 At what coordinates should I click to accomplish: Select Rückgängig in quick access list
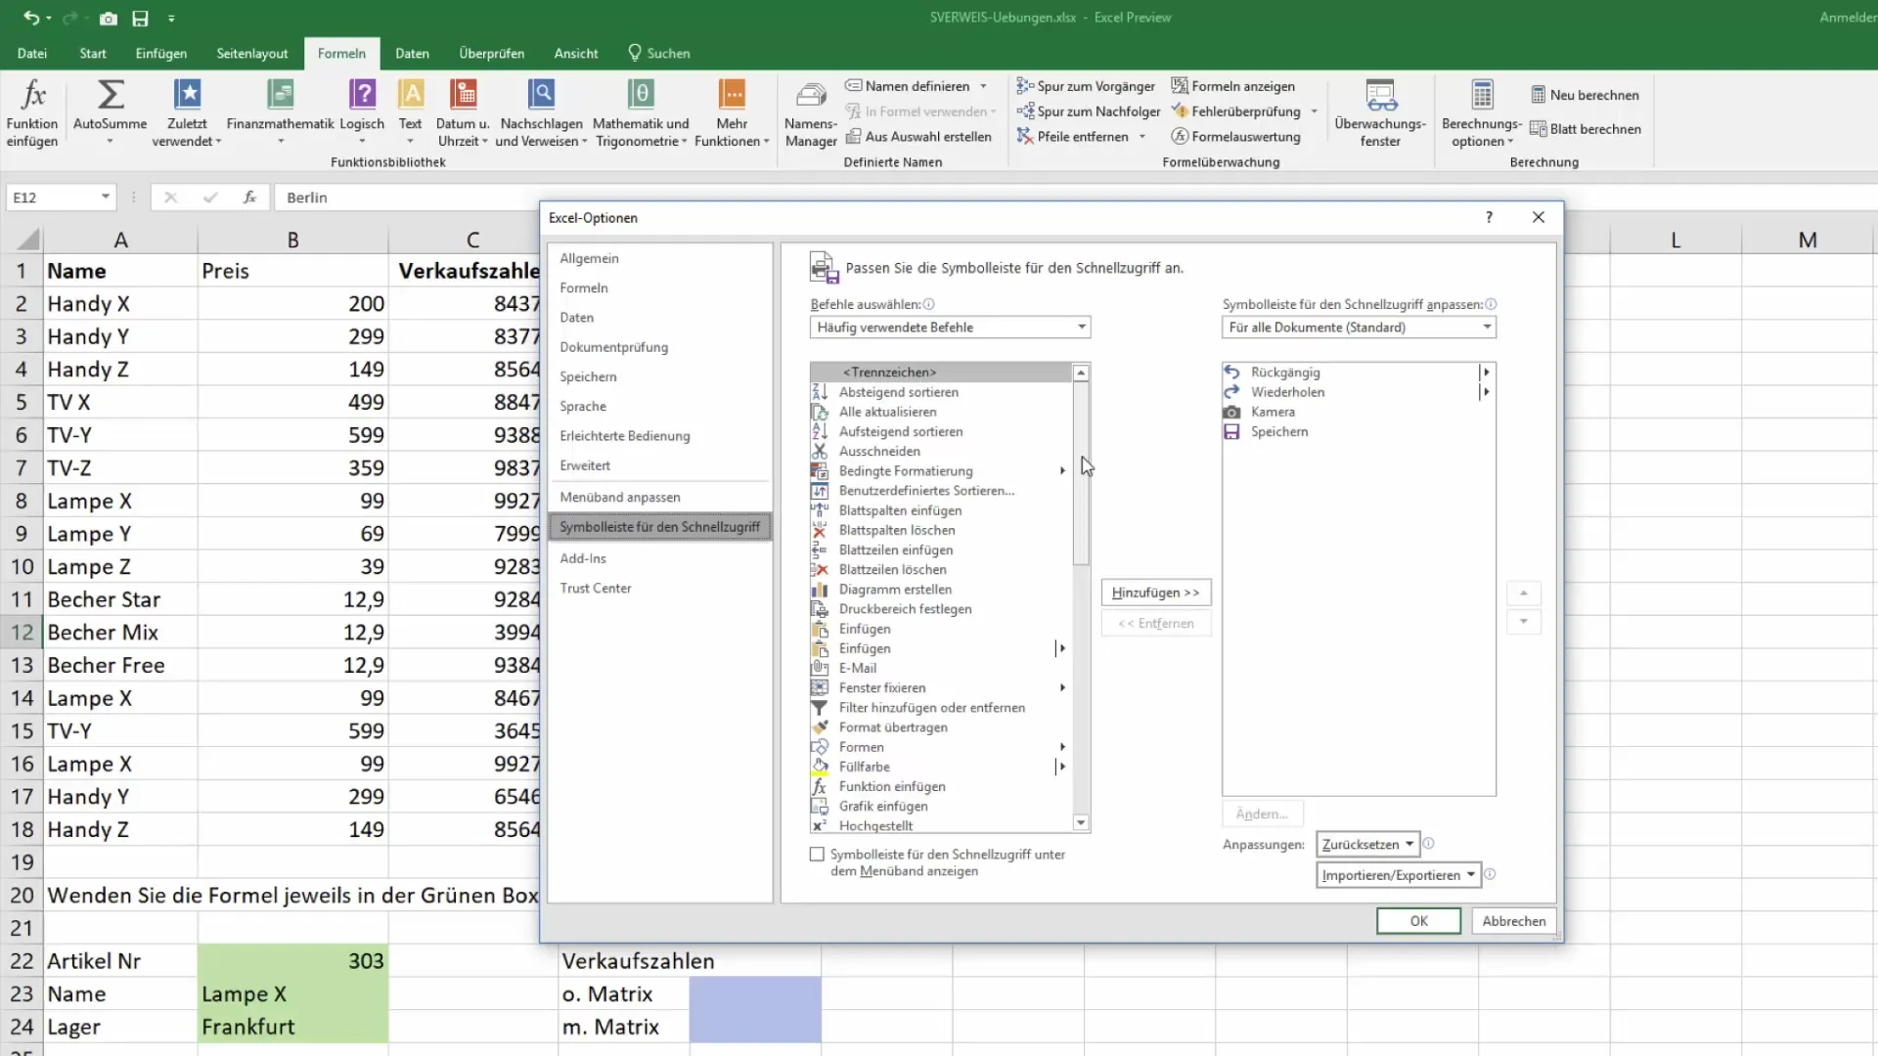[1359, 373]
